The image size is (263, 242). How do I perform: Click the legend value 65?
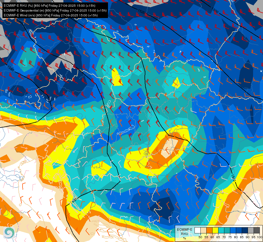point(218,237)
